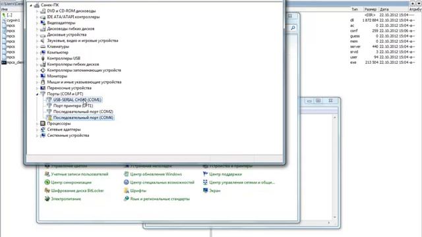Click the scroll-down arrow in the rear window
This screenshot has width=422, height=237.
(x=335, y=217)
